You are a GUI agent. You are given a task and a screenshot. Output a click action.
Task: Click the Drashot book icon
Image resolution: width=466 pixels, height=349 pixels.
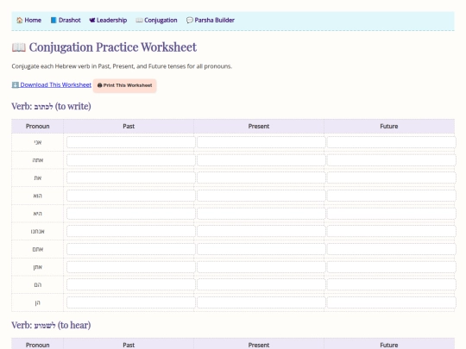pyautogui.click(x=54, y=20)
